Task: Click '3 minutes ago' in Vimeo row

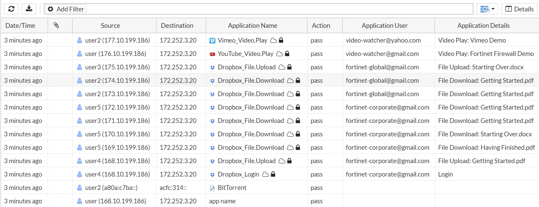Action: pos(23,40)
